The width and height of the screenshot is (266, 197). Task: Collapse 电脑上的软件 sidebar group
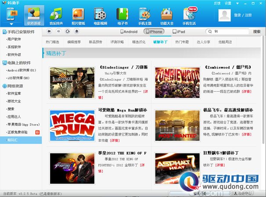coord(17,63)
